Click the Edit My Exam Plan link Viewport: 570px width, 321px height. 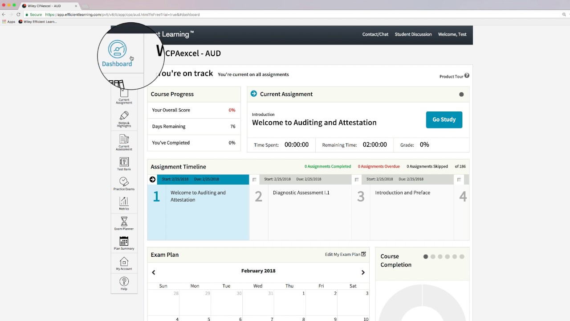(342, 254)
